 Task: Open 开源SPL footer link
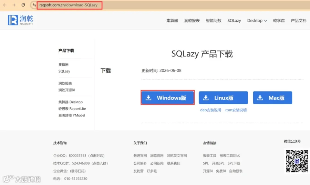218,163
